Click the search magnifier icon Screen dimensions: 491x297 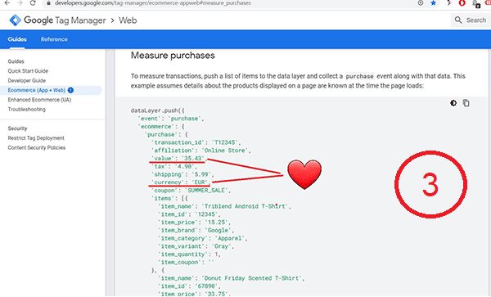[458, 20]
